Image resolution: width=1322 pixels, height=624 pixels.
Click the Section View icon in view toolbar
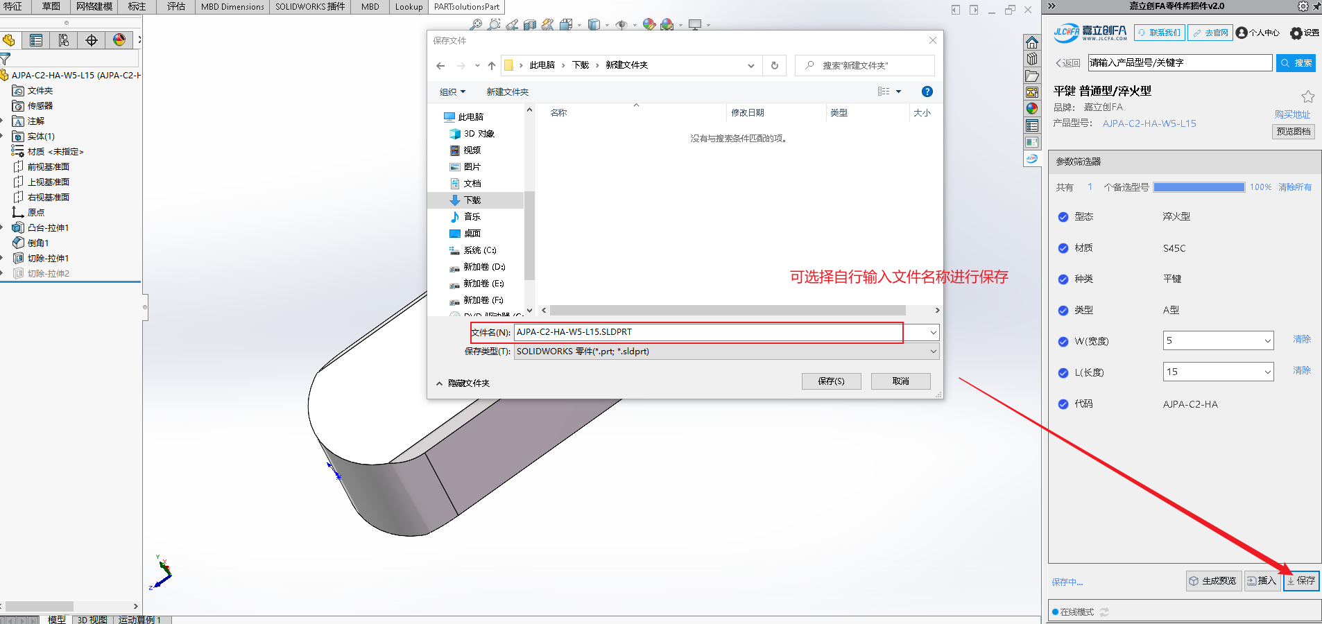[530, 25]
